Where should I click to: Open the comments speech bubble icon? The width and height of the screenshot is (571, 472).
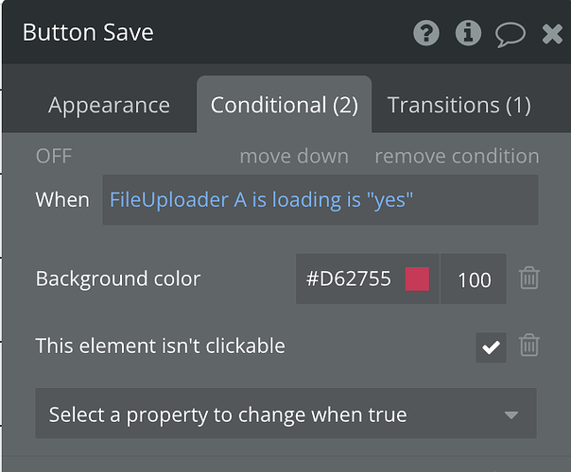[x=510, y=35]
